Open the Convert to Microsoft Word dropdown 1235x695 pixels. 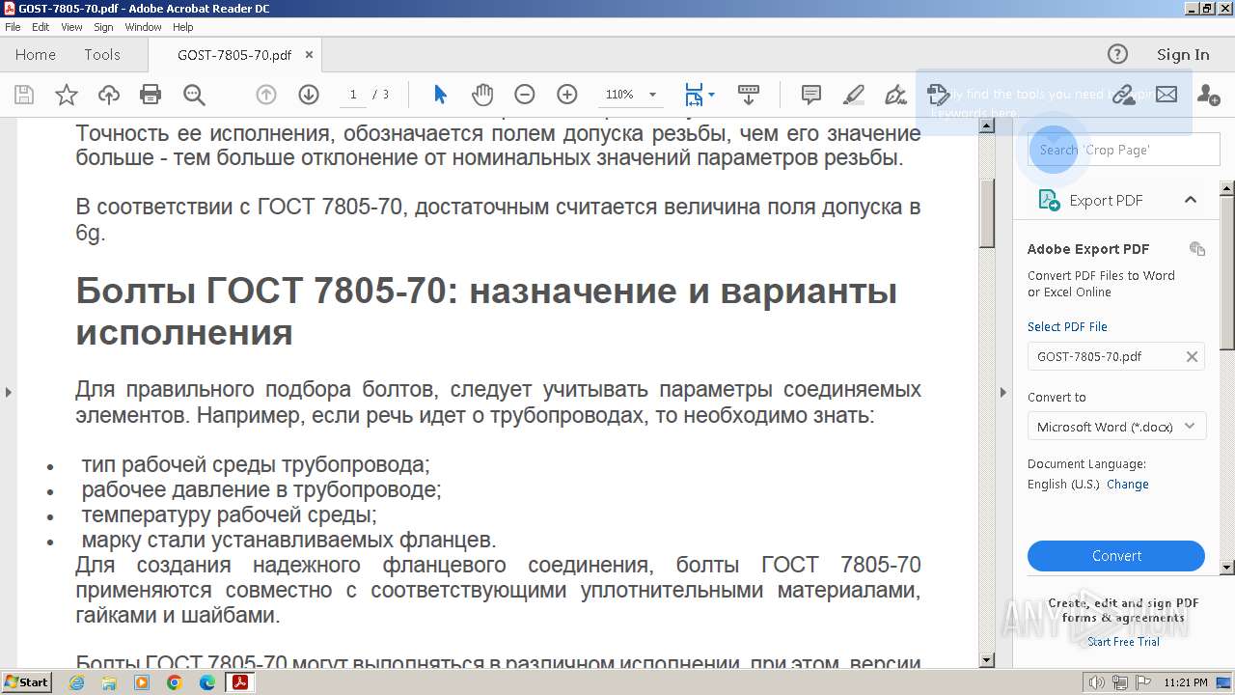(x=1117, y=427)
